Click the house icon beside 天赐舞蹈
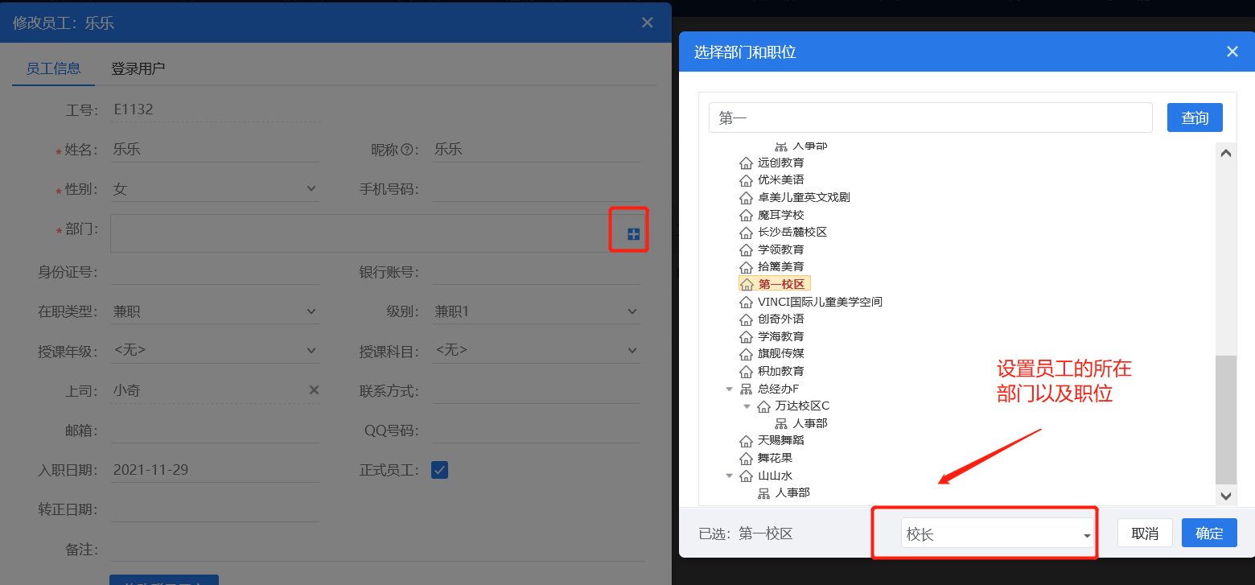 point(746,441)
